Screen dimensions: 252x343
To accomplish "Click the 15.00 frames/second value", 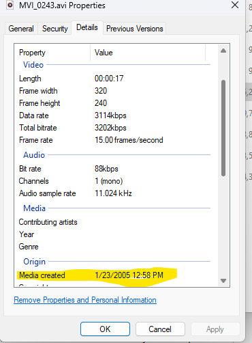I will [x=129, y=140].
